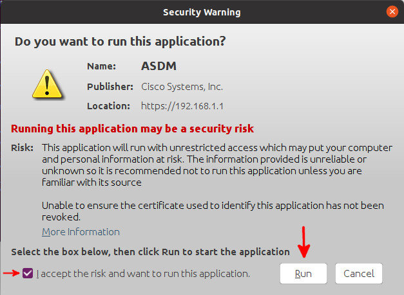Click the Cisco Systems, Inc. publisher text
The image size is (404, 295).
tap(182, 87)
